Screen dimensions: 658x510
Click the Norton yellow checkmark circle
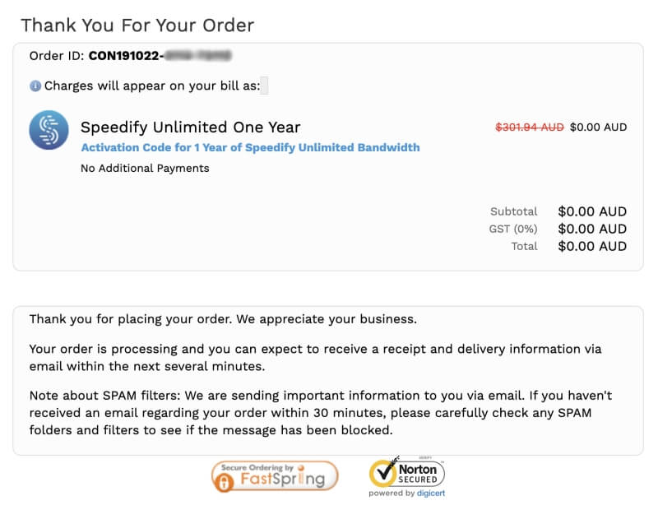pos(382,473)
